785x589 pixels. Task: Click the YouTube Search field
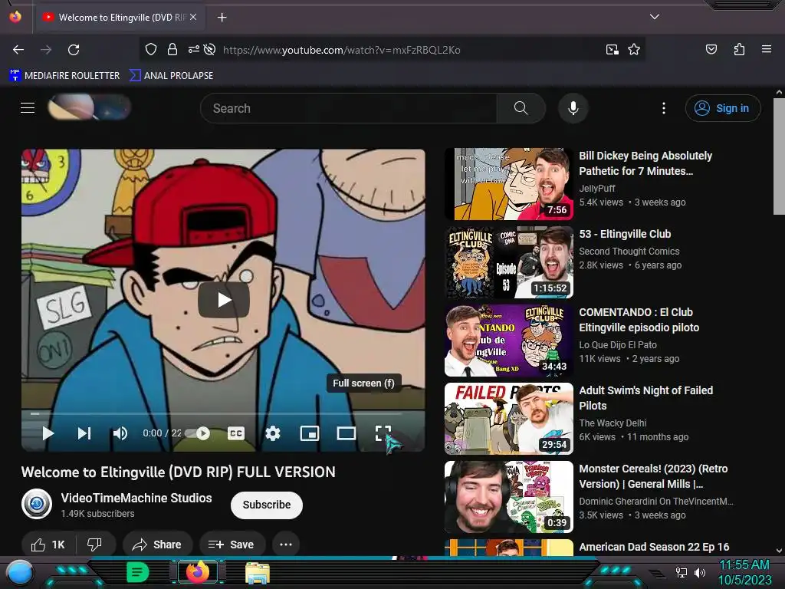[349, 108]
